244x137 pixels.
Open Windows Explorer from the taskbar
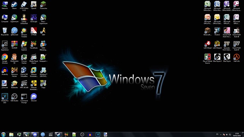pyautogui.click(x=11, y=135)
